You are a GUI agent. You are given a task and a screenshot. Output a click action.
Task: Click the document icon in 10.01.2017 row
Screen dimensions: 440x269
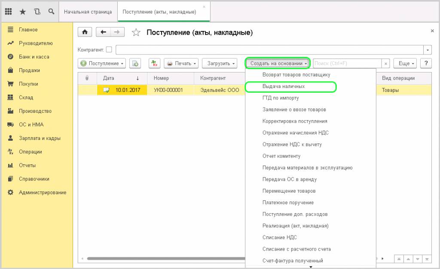107,90
